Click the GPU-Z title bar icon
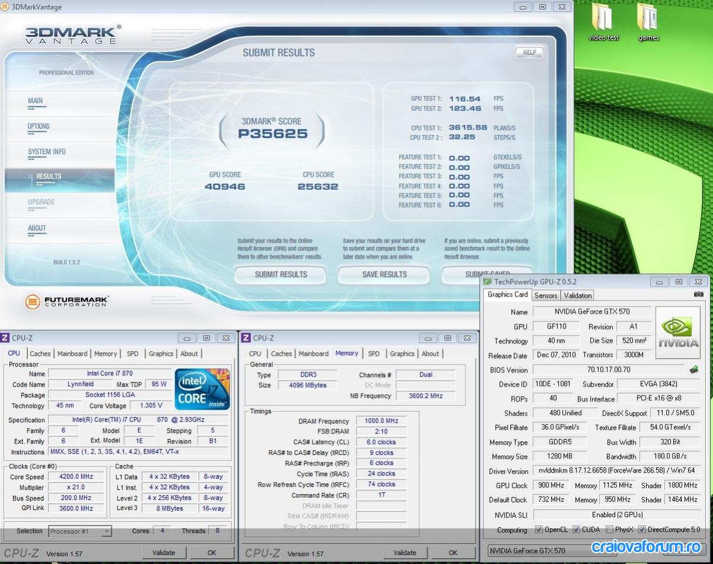 pos(488,282)
